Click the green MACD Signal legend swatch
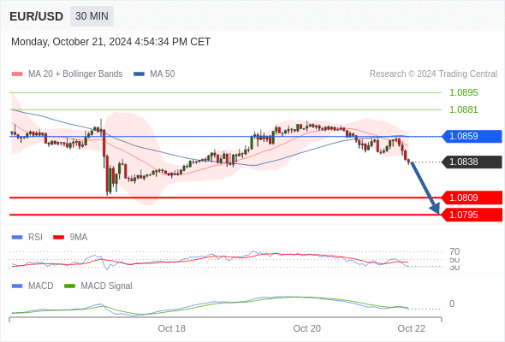505x342 pixels. click(x=69, y=286)
